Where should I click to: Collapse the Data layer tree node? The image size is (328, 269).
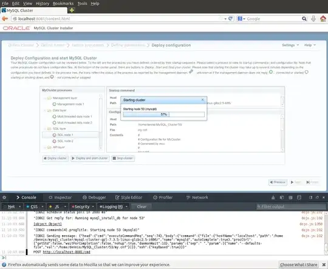45,110
